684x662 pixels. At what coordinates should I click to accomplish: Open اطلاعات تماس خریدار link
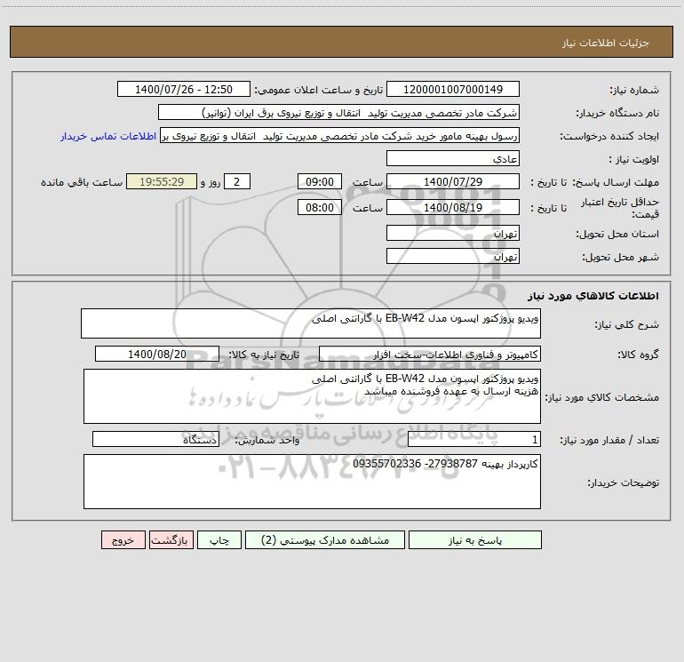click(x=108, y=136)
